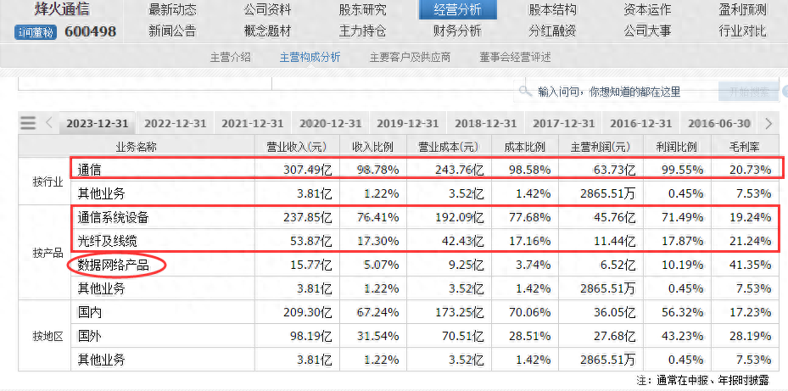Select the 2021-12-31 date tab
This screenshot has width=788, height=391.
click(x=253, y=123)
